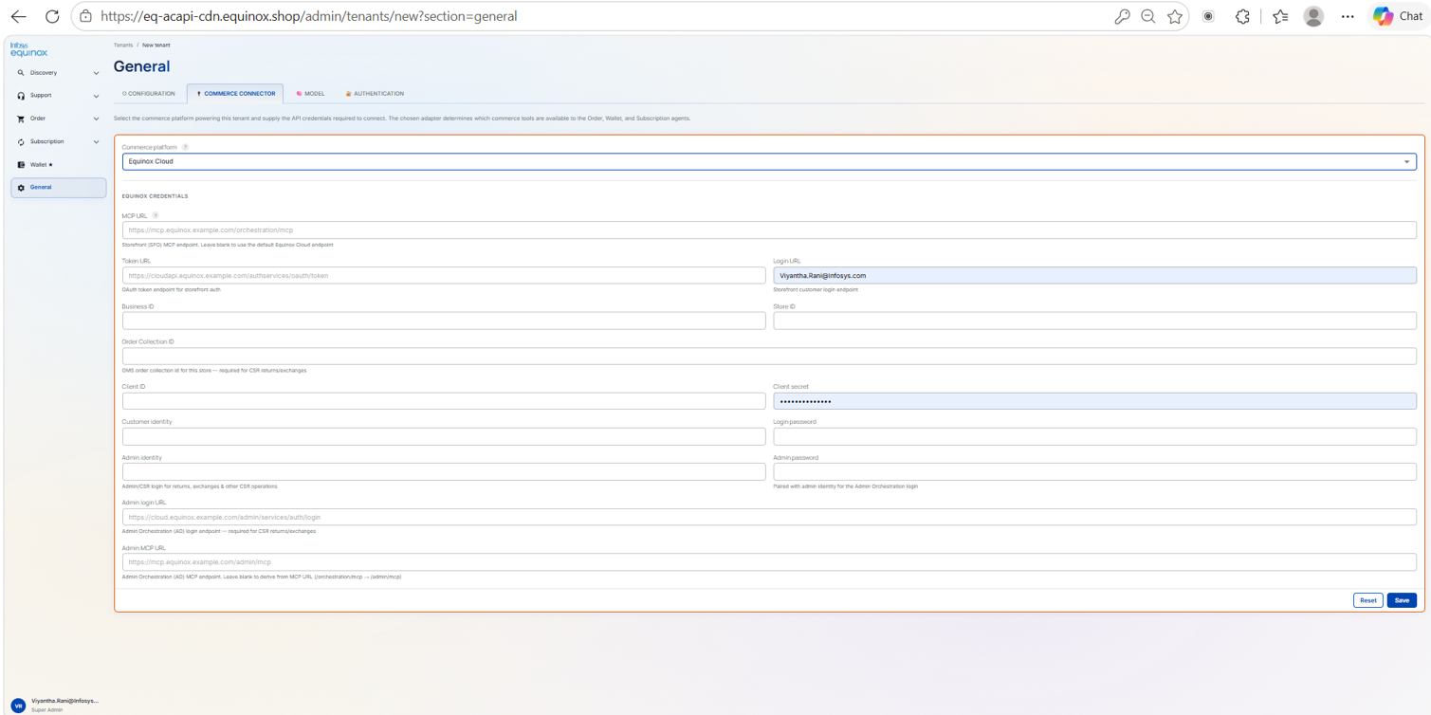Focus the Customer identity field
This screenshot has height=715, width=1431.
click(x=444, y=436)
